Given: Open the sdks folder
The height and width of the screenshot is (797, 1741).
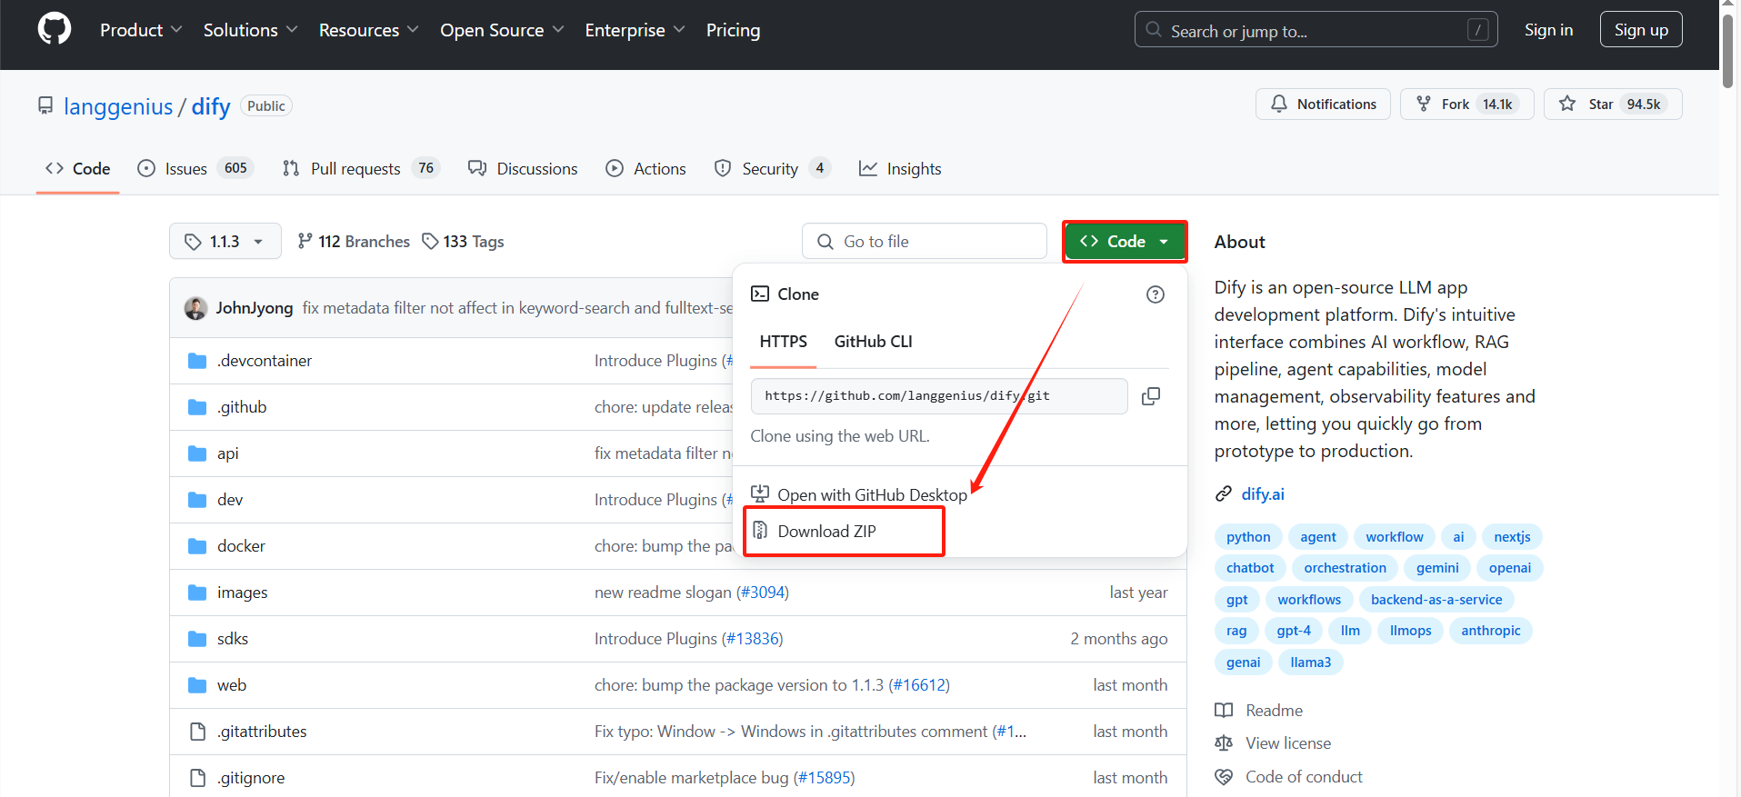Looking at the screenshot, I should 232,639.
